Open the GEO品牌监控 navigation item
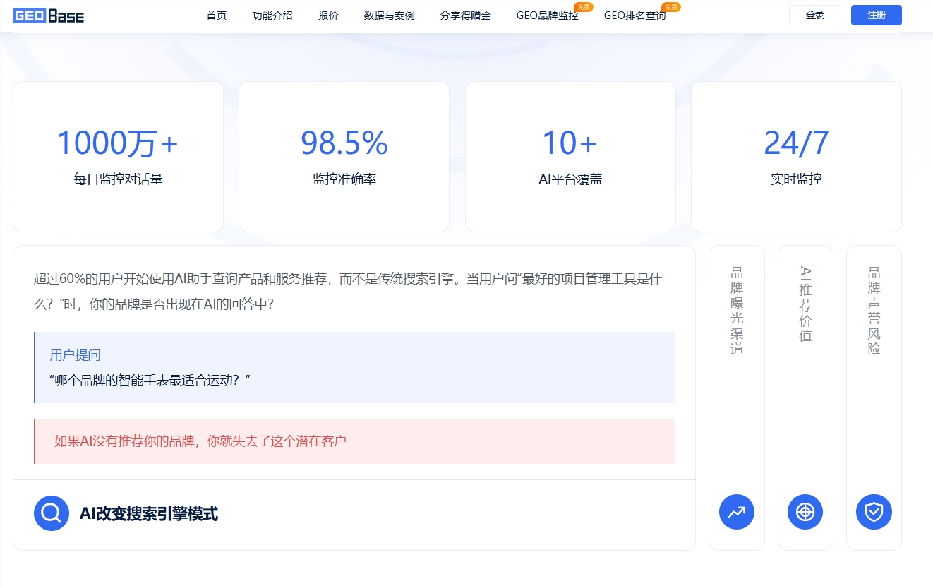 click(548, 15)
